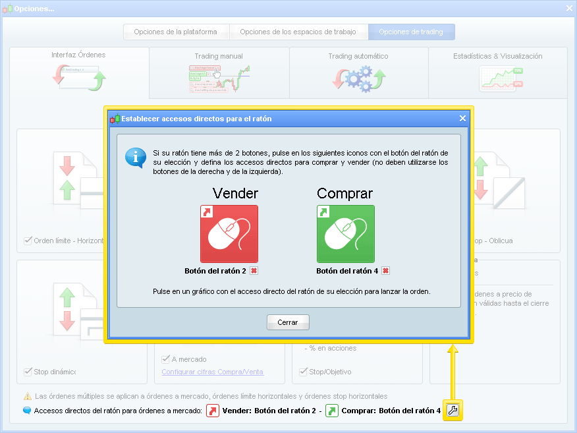The image size is (577, 433).
Task: Click the Botón del ratón 2 label in dialog
Action: tap(215, 271)
